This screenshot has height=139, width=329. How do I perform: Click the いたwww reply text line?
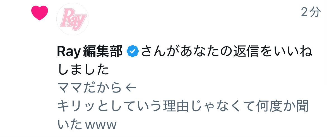(87, 124)
